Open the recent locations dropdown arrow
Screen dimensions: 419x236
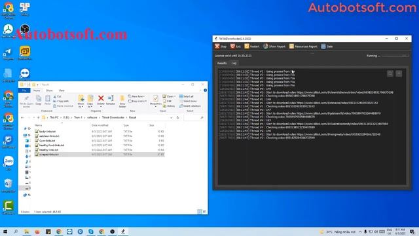[33, 117]
